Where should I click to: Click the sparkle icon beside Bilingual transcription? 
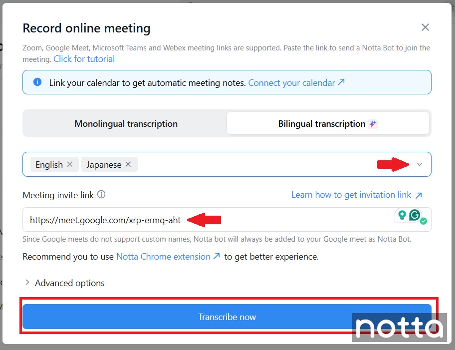coord(373,124)
